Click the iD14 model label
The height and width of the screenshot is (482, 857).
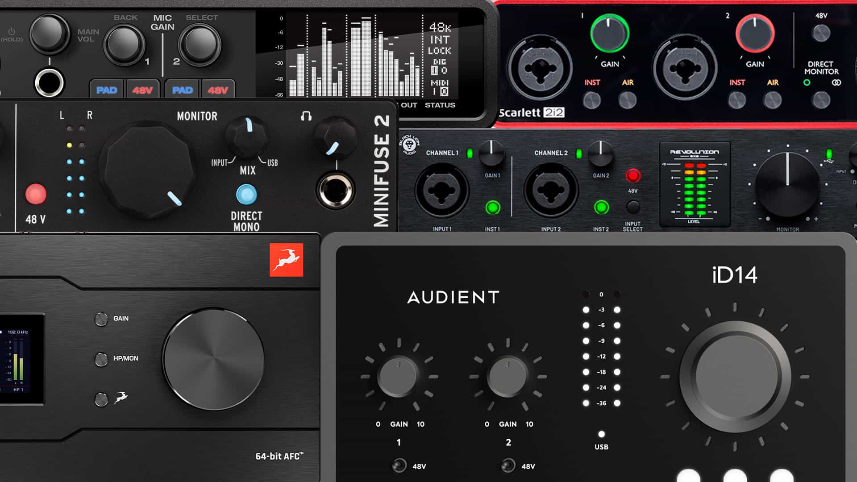tap(735, 275)
